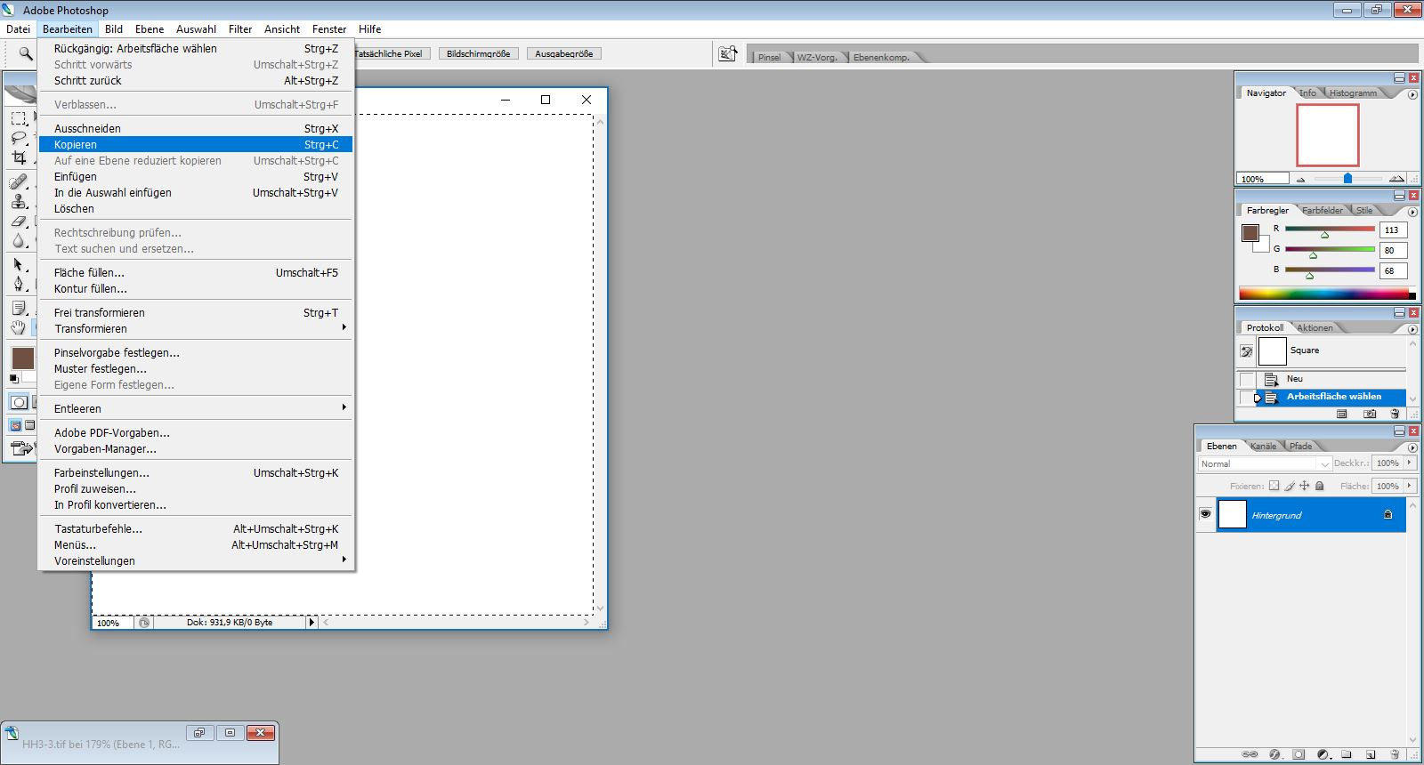Select the Path Selection arrow tool
Image resolution: width=1424 pixels, height=765 pixels.
tap(19, 264)
